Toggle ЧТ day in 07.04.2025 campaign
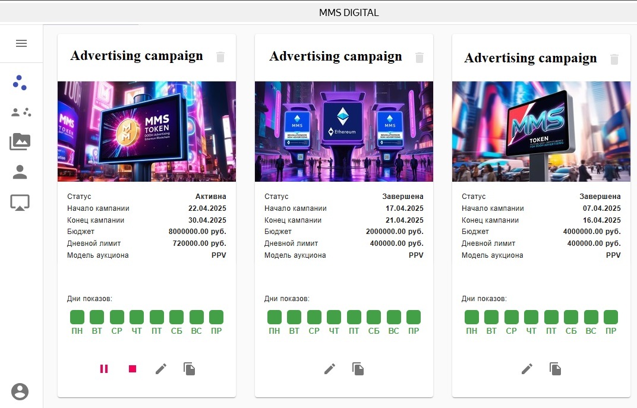 [x=531, y=317]
